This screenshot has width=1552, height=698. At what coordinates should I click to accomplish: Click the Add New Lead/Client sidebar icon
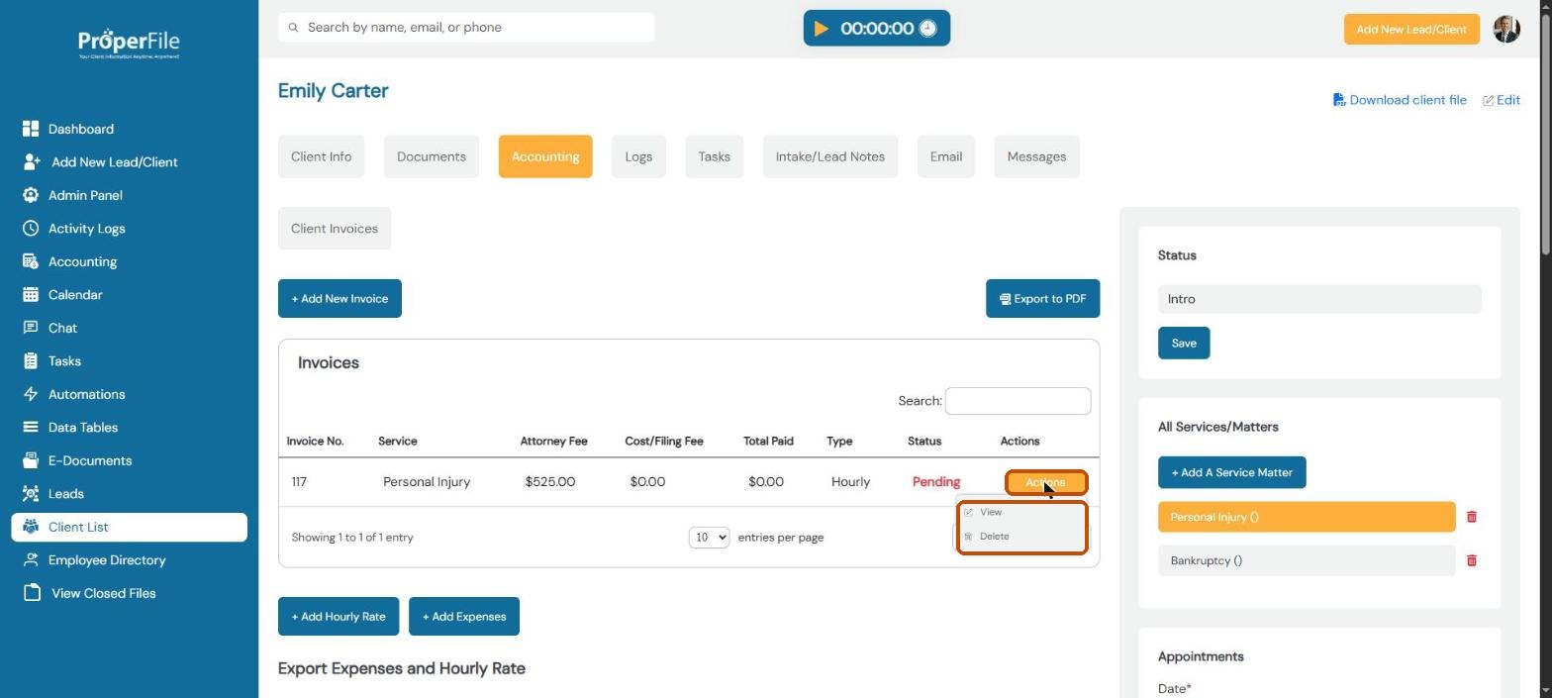(31, 161)
